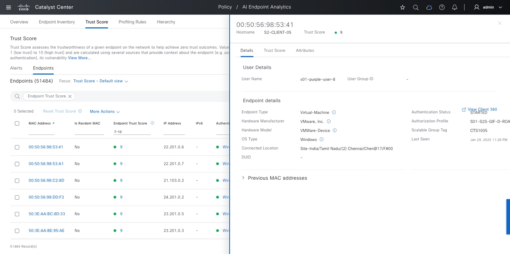This screenshot has width=510, height=254.
Task: Click the Endpoint Trust Score filter field
Action: (x=132, y=132)
